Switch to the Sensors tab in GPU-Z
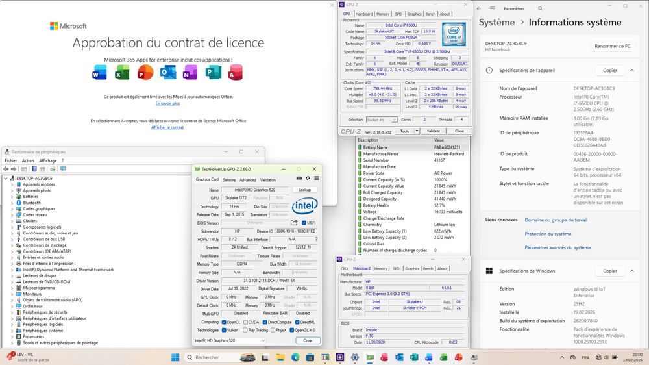649x365 pixels. click(229, 180)
